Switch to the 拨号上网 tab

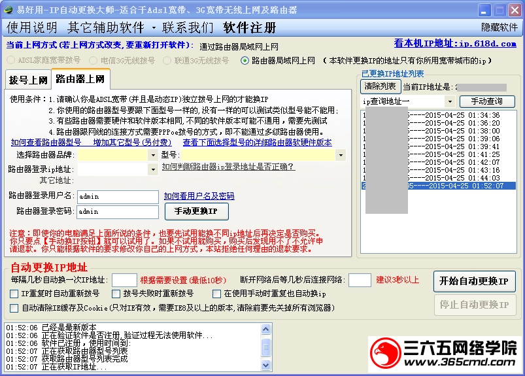tap(28, 80)
